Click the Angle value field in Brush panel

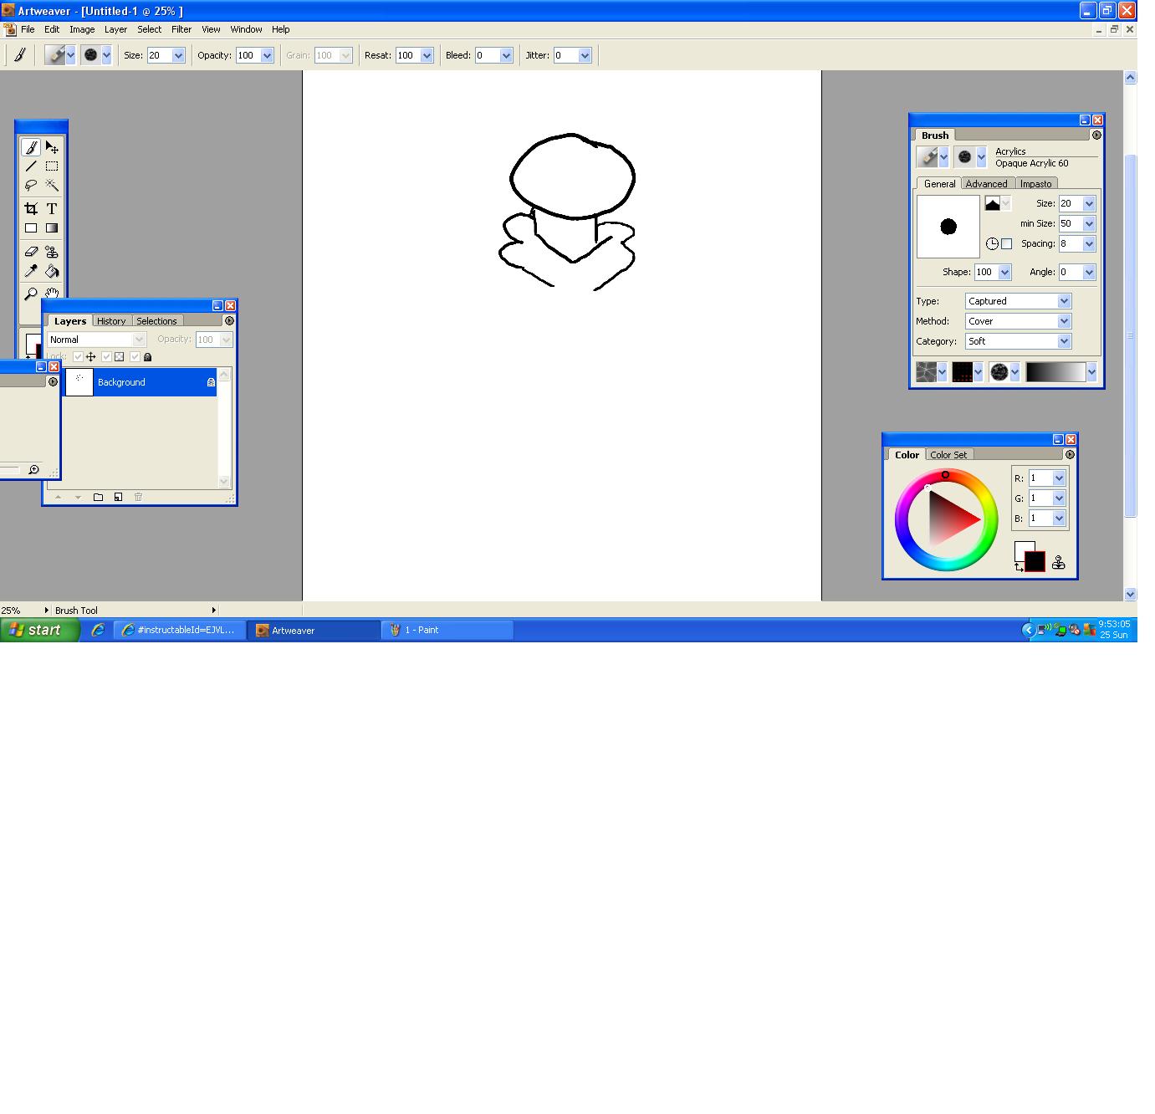[1071, 272]
